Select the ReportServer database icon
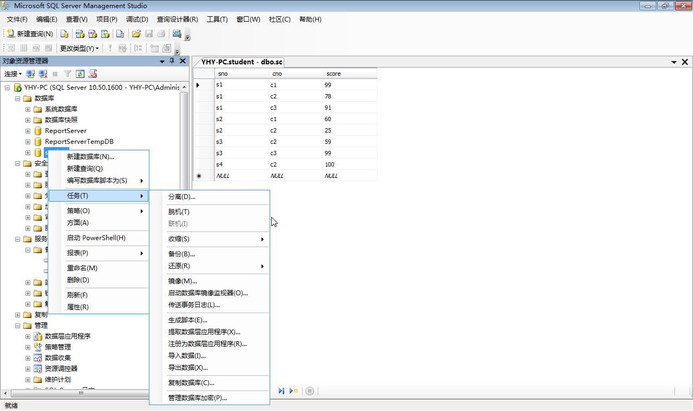 (x=38, y=131)
